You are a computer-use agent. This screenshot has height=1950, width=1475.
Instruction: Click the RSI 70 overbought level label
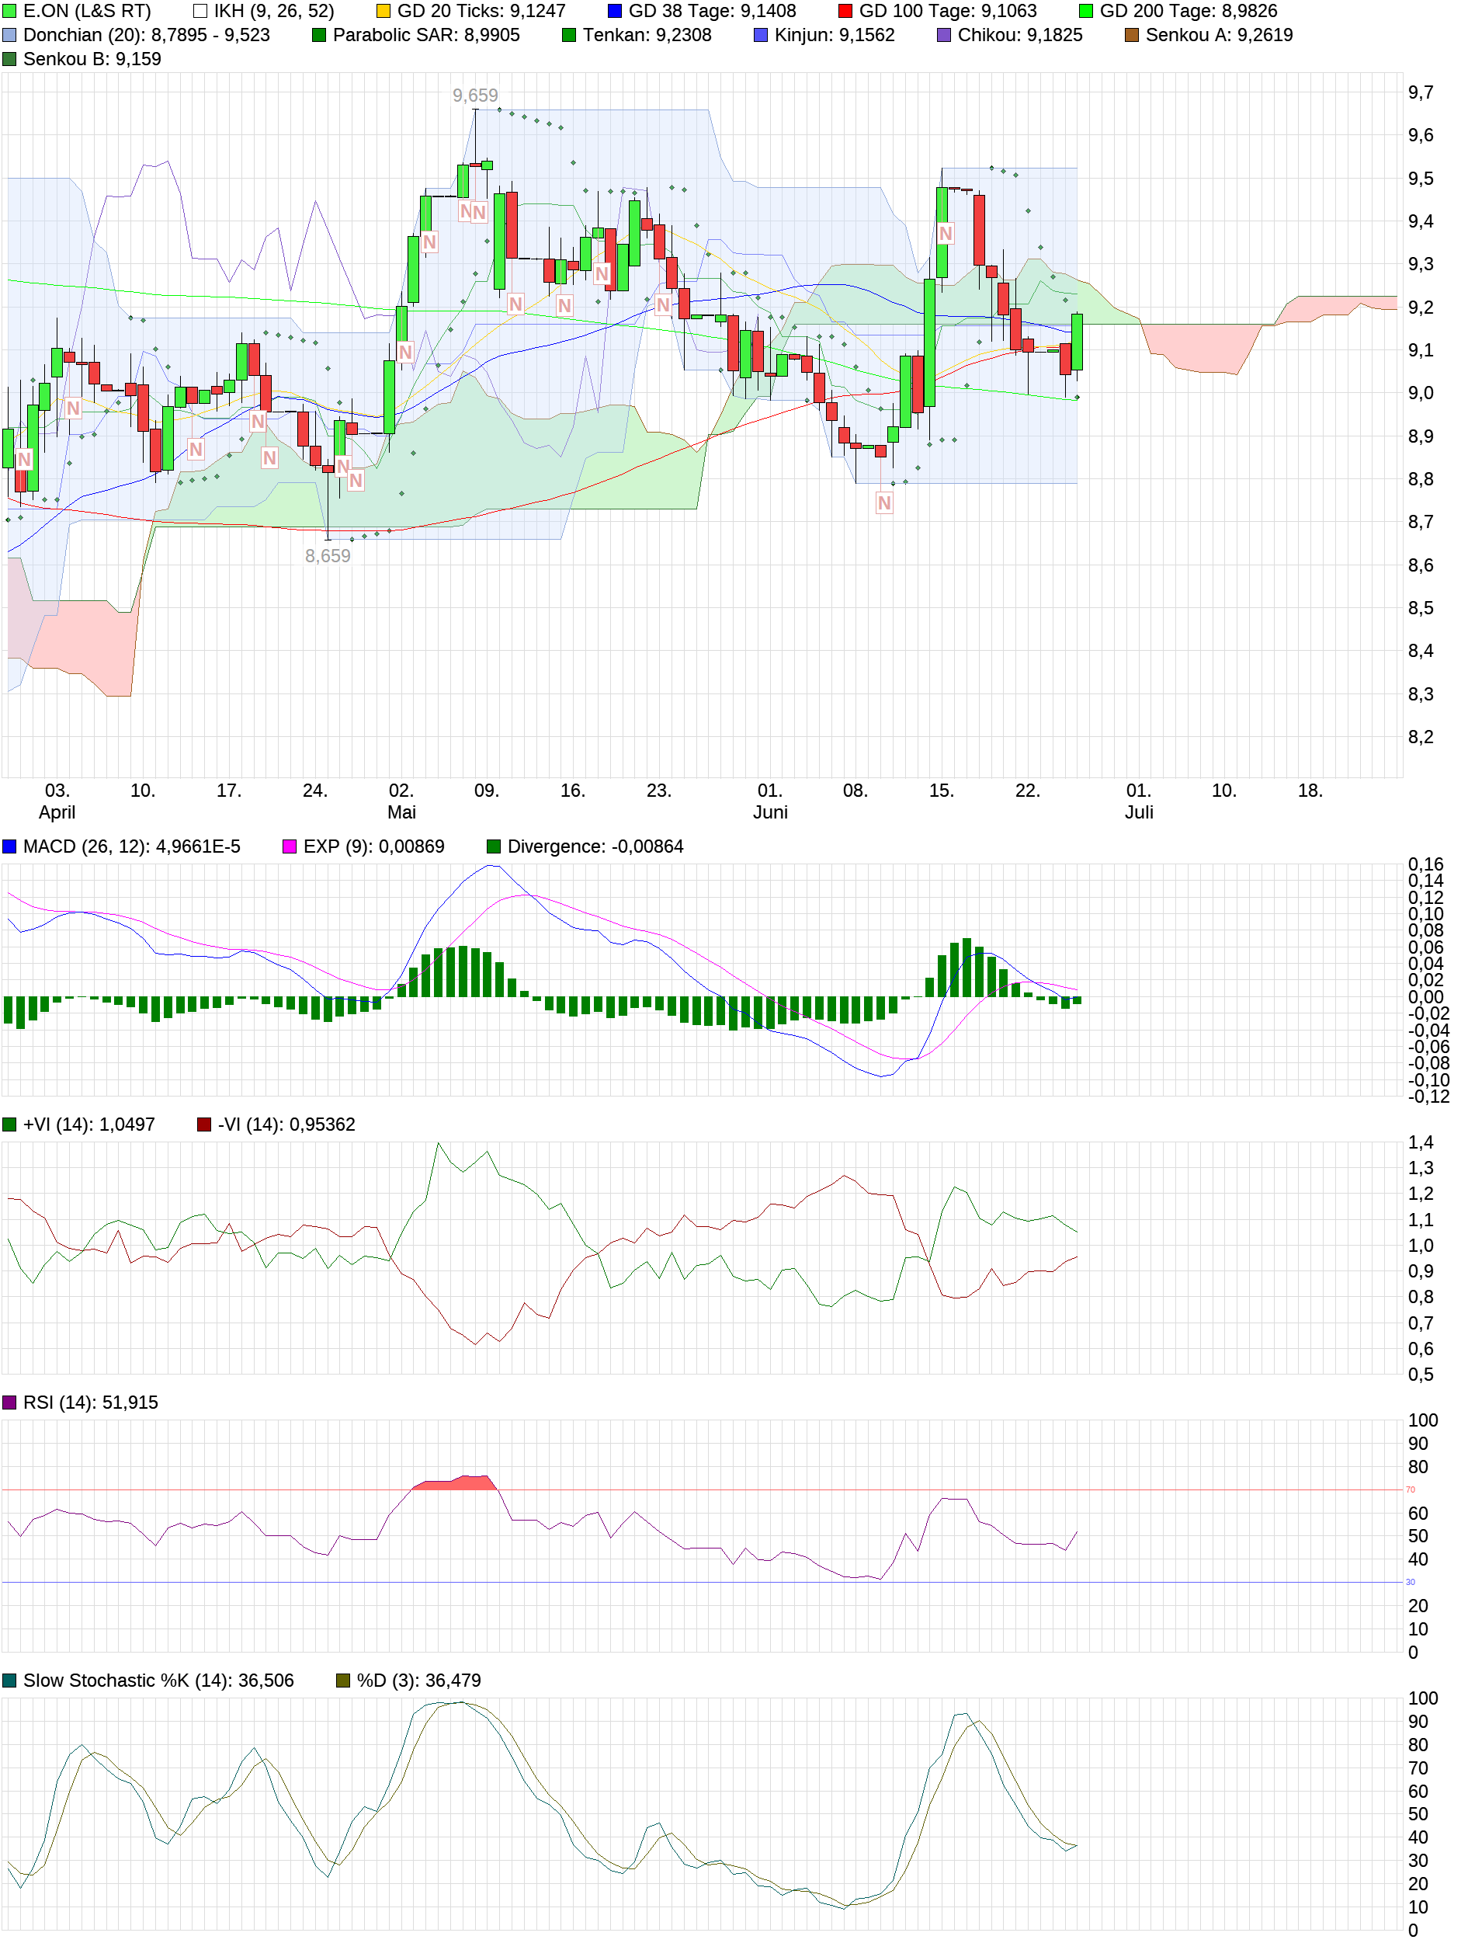pos(1411,1491)
